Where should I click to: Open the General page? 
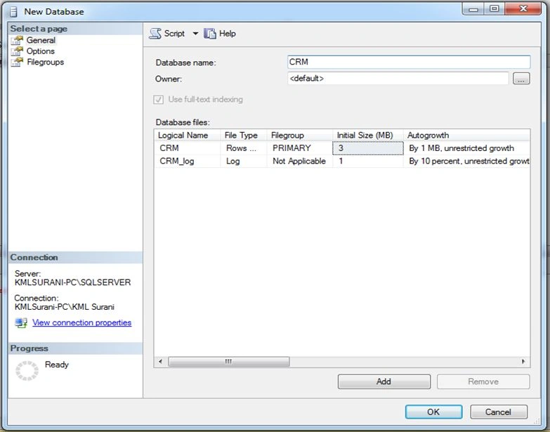pos(41,40)
